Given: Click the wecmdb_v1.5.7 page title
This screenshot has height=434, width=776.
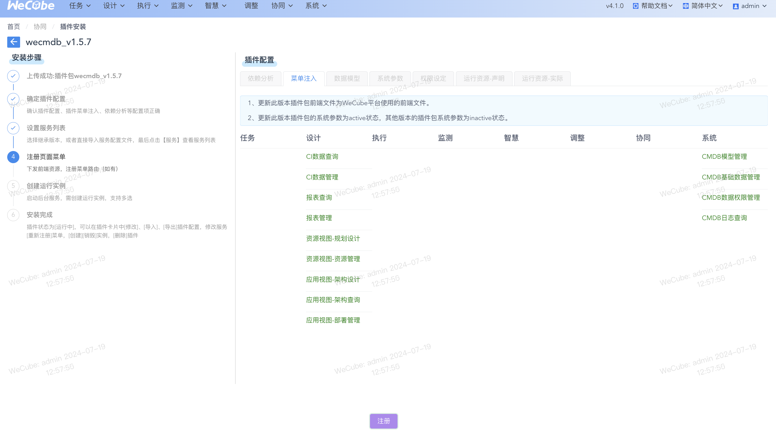Looking at the screenshot, I should pos(58,42).
